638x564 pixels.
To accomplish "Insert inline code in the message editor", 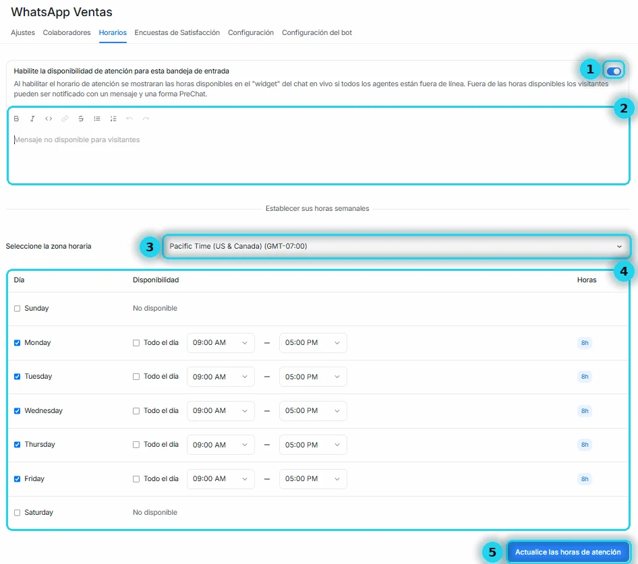I will click(49, 119).
